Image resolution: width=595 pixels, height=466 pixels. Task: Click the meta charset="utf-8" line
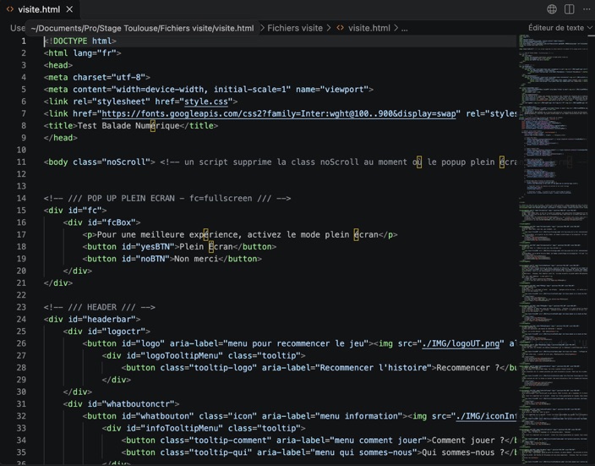(x=96, y=78)
